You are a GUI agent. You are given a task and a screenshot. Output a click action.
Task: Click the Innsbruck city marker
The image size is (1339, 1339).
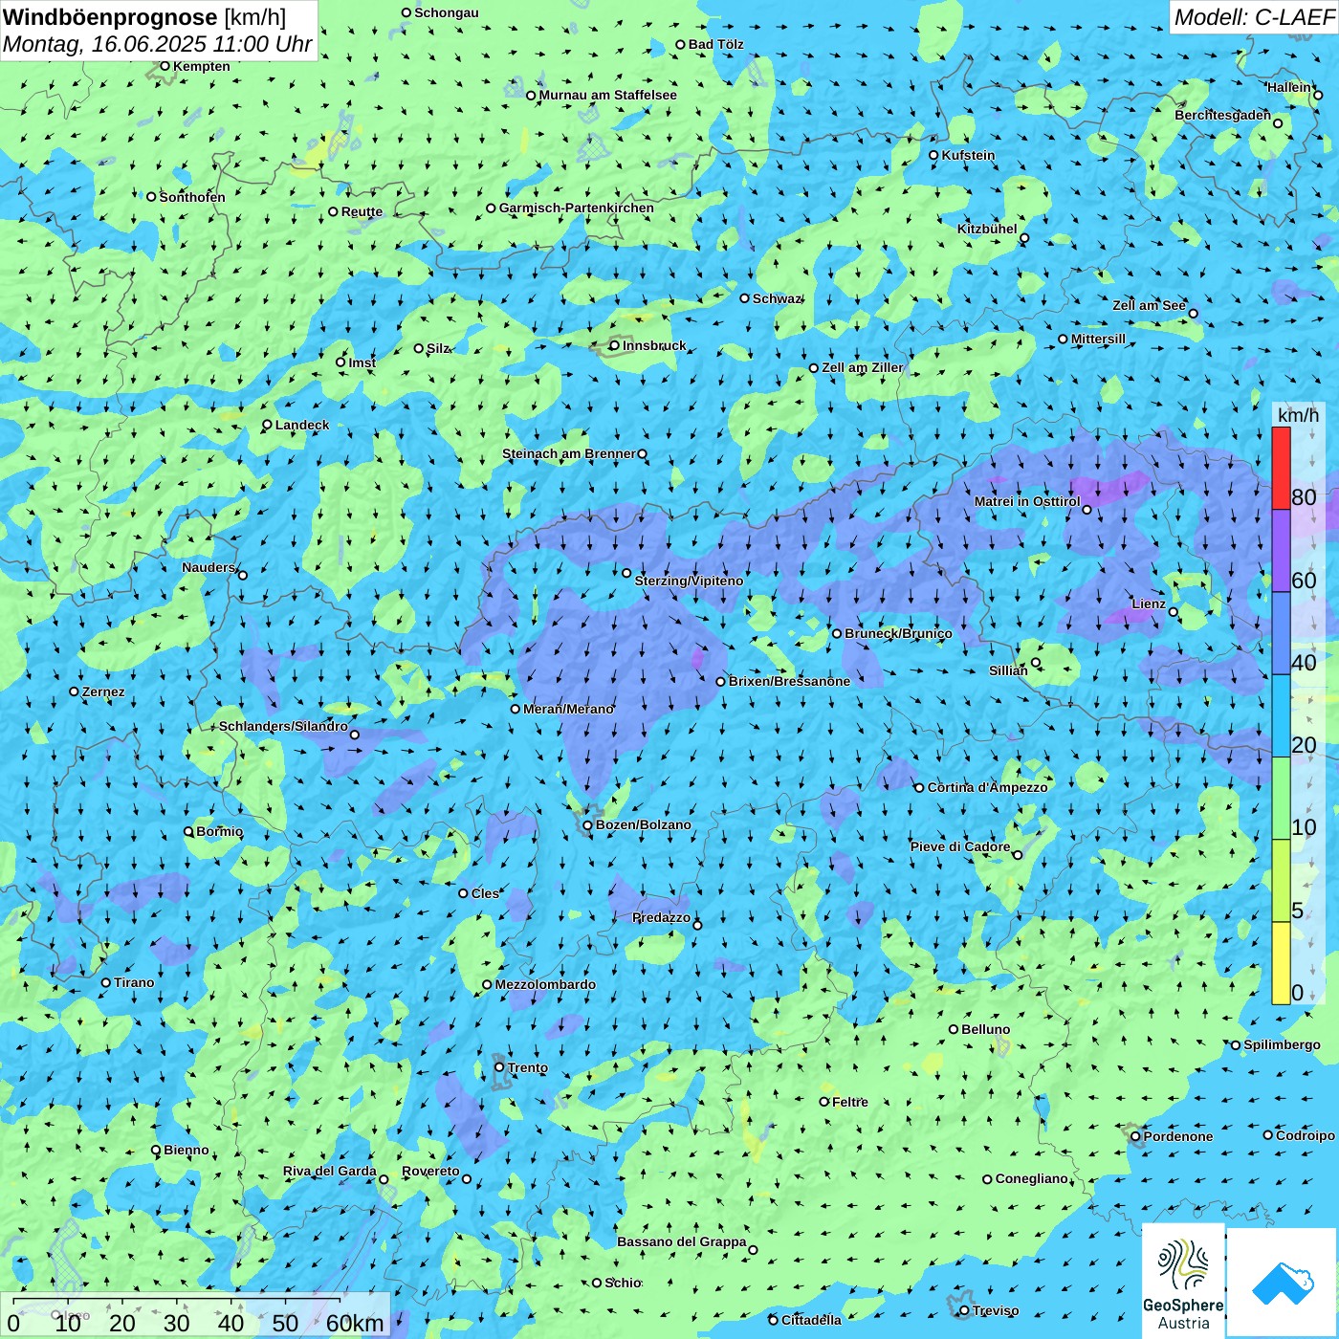[615, 345]
